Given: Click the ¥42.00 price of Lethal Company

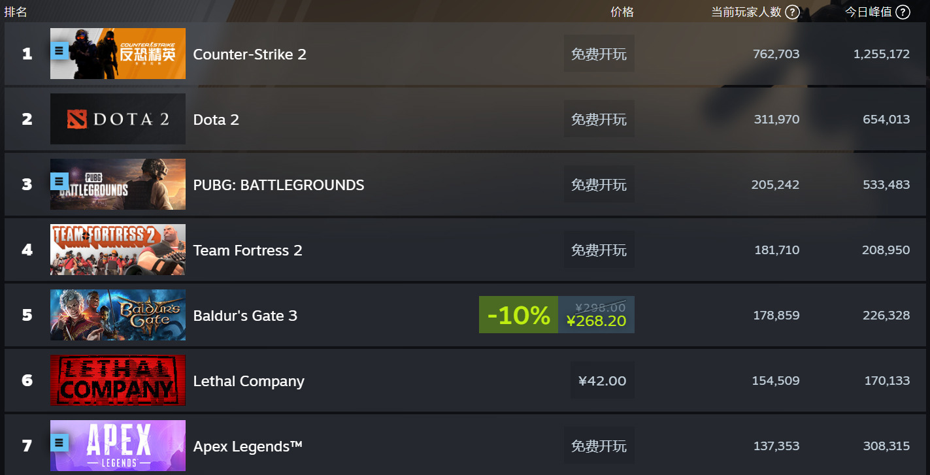Looking at the screenshot, I should pyautogui.click(x=603, y=380).
